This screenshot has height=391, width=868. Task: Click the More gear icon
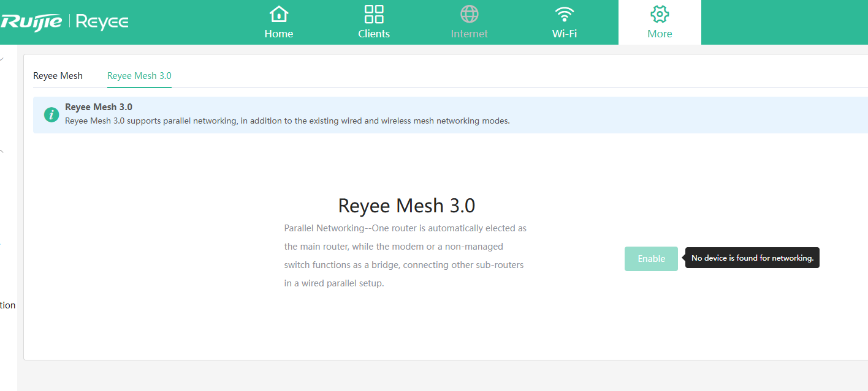tap(660, 13)
